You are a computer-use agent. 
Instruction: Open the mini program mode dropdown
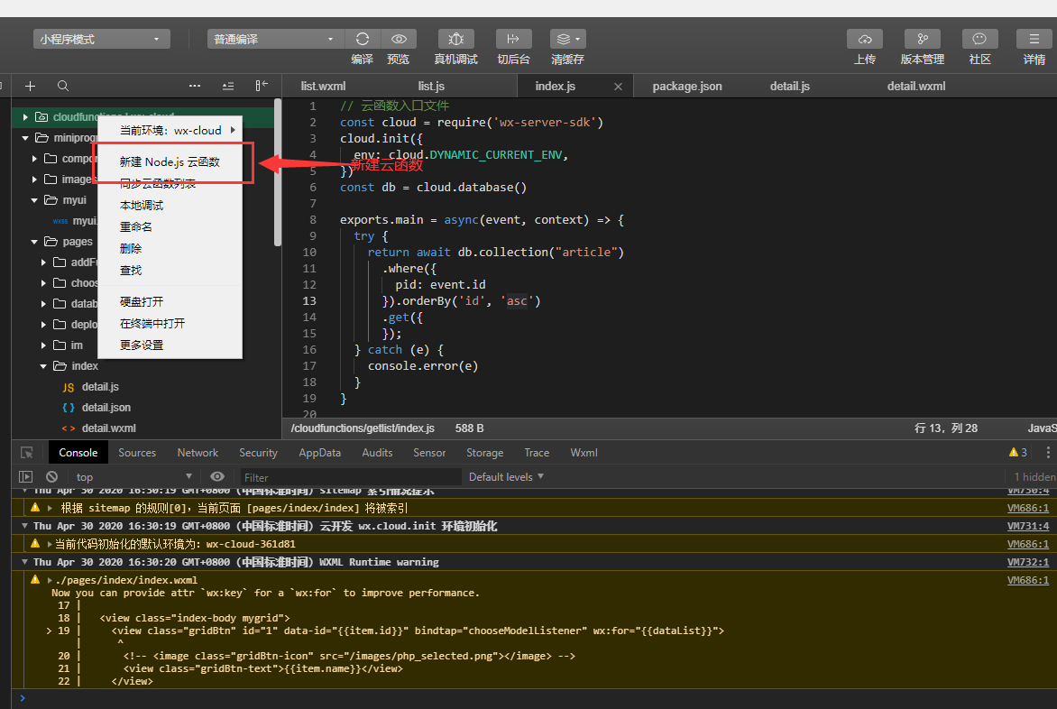click(102, 39)
